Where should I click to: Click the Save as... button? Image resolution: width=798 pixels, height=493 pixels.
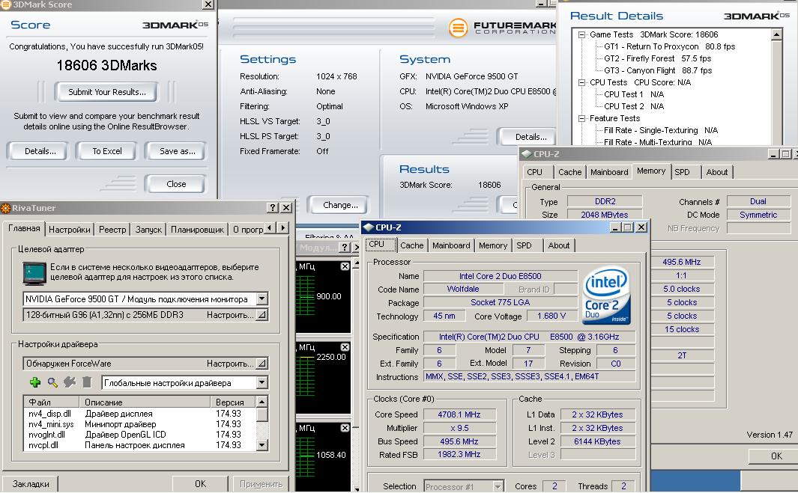[x=177, y=151]
